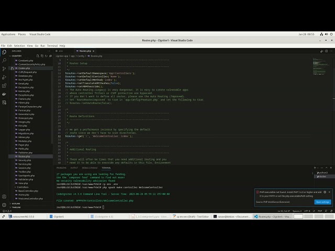Click the notifications bell in status bar
Viewport: 335px width, 251px height.
(331, 211)
